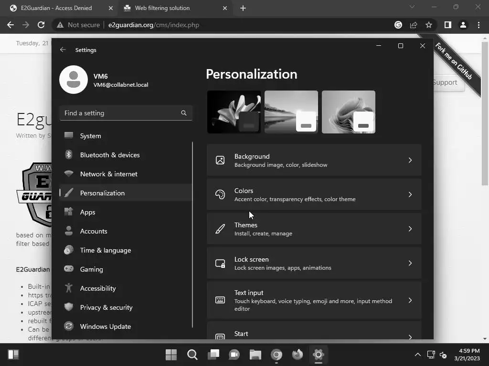Click the Privacy & security shield icon
489x366 pixels.
pyautogui.click(x=69, y=307)
